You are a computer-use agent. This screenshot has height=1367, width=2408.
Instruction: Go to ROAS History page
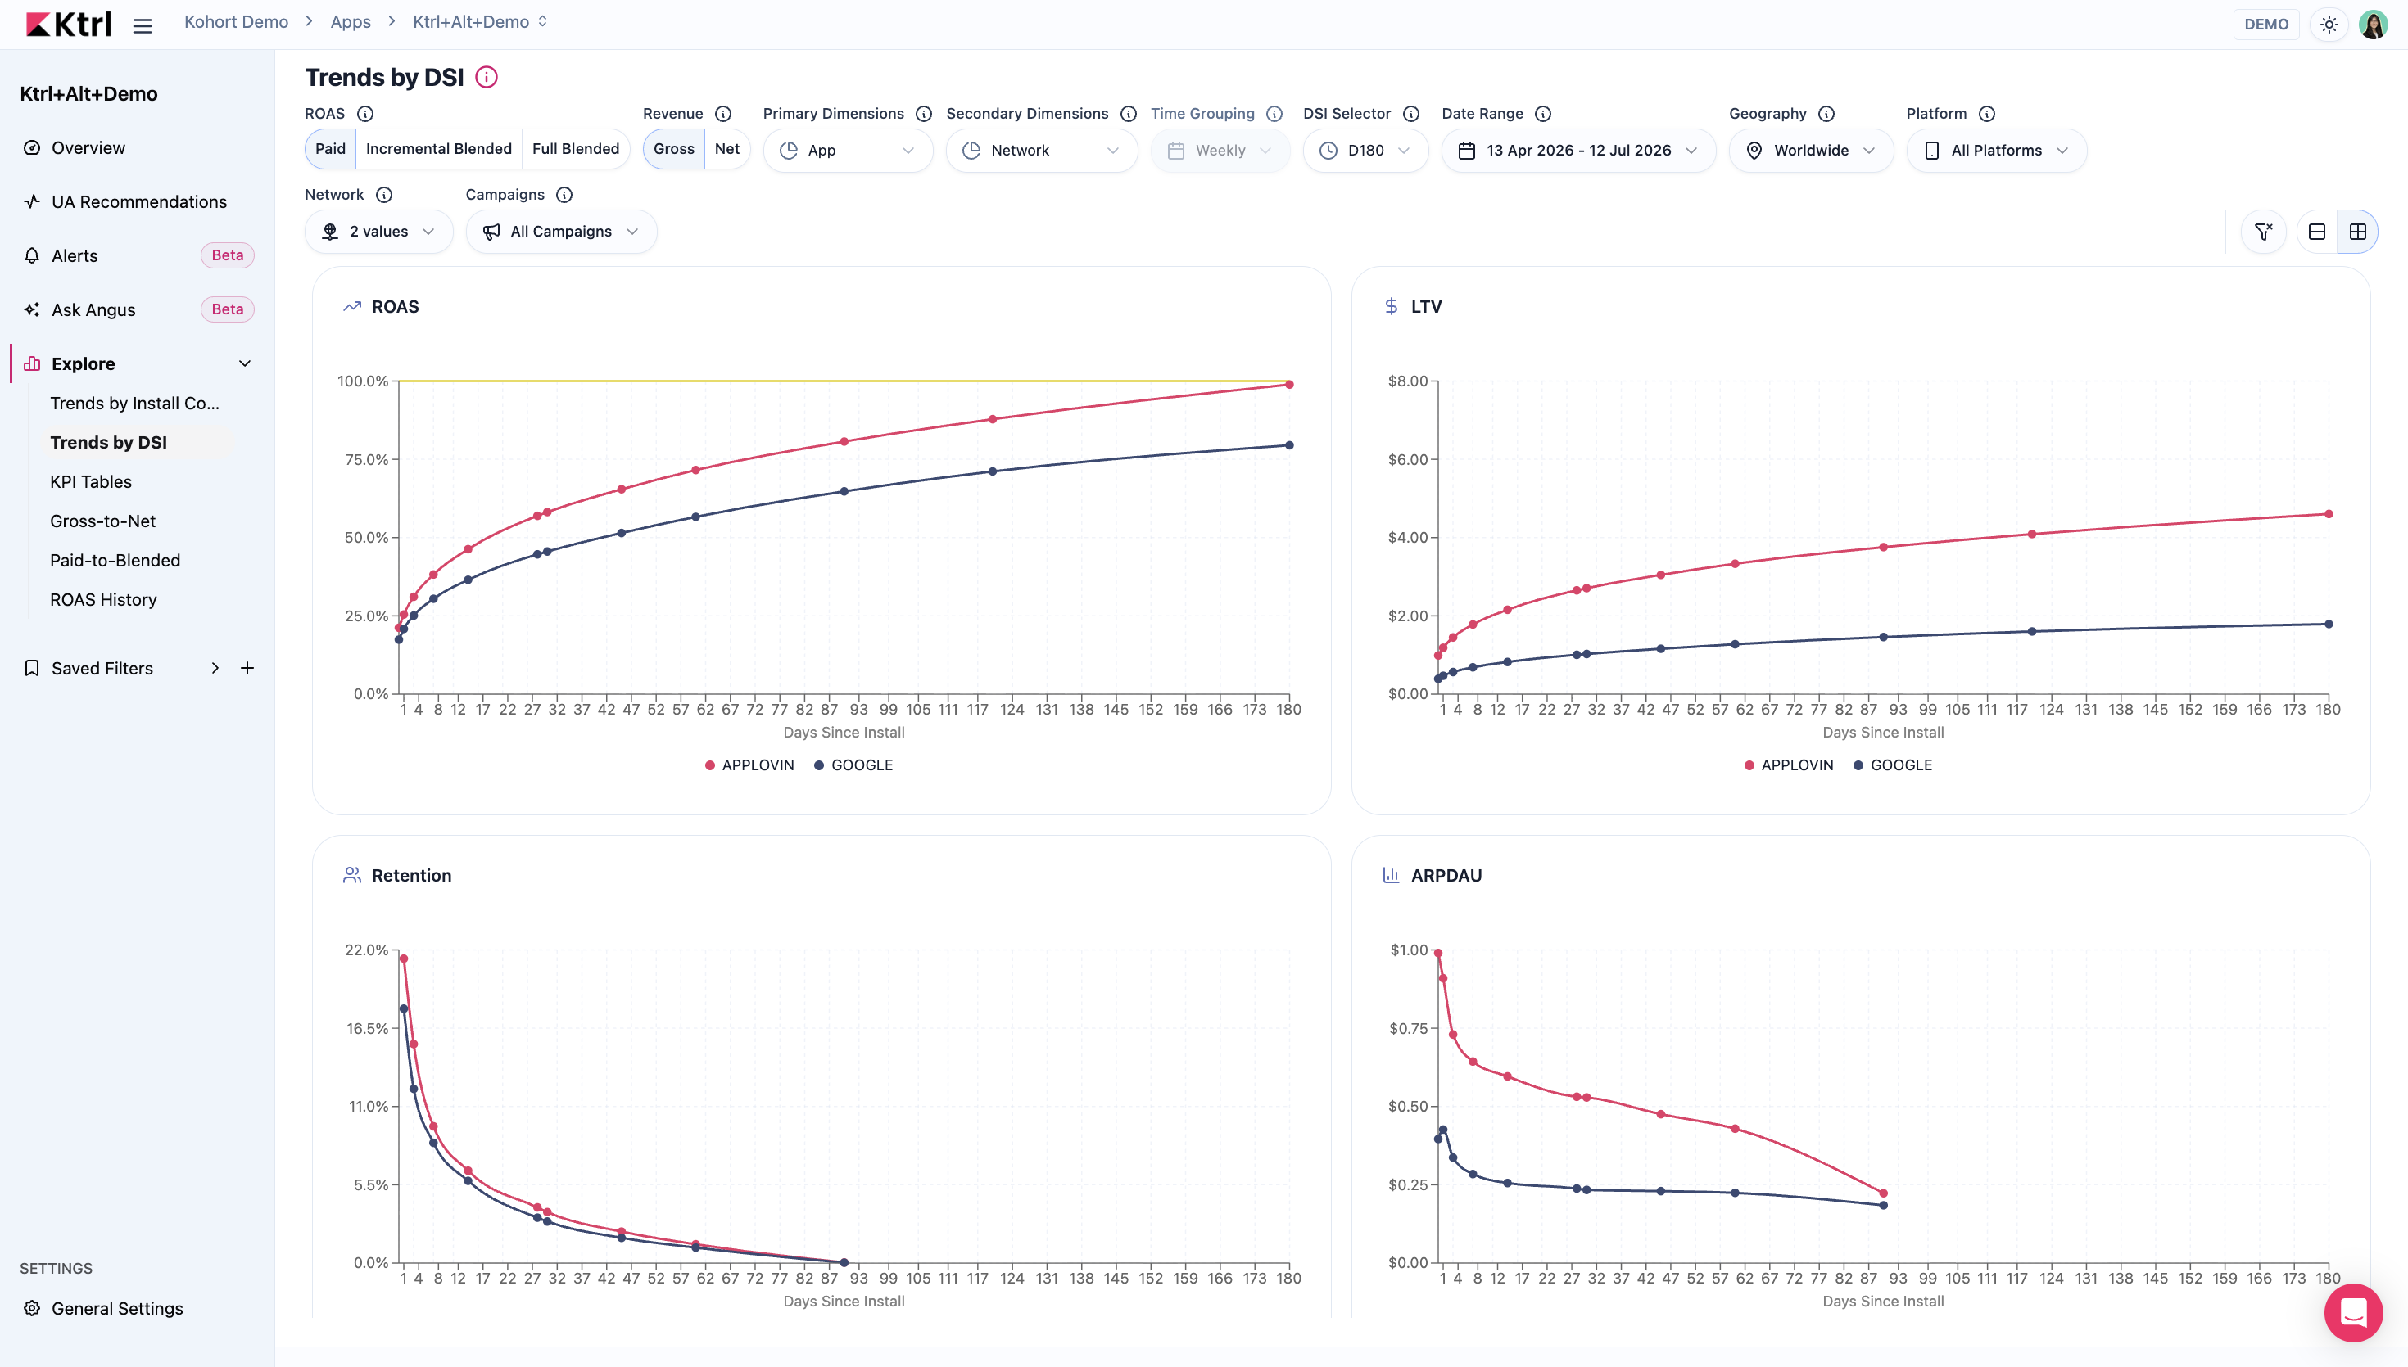pos(103,600)
